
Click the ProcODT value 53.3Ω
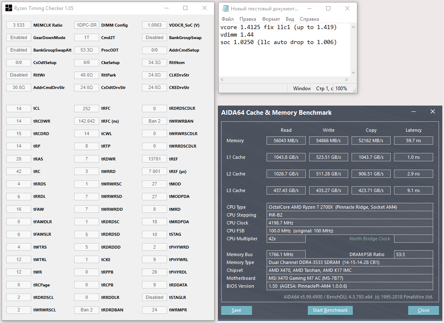[x=87, y=50]
